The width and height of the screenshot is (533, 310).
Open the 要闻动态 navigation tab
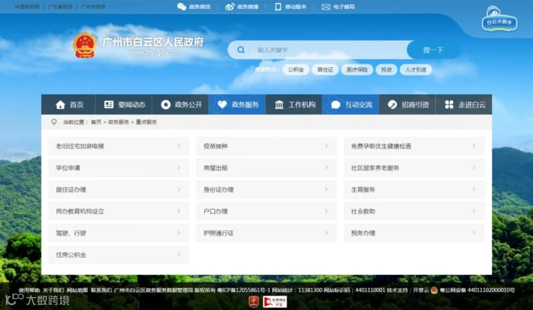coord(124,105)
